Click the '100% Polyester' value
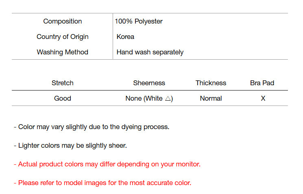This screenshot has width=303, height=194. [138, 22]
